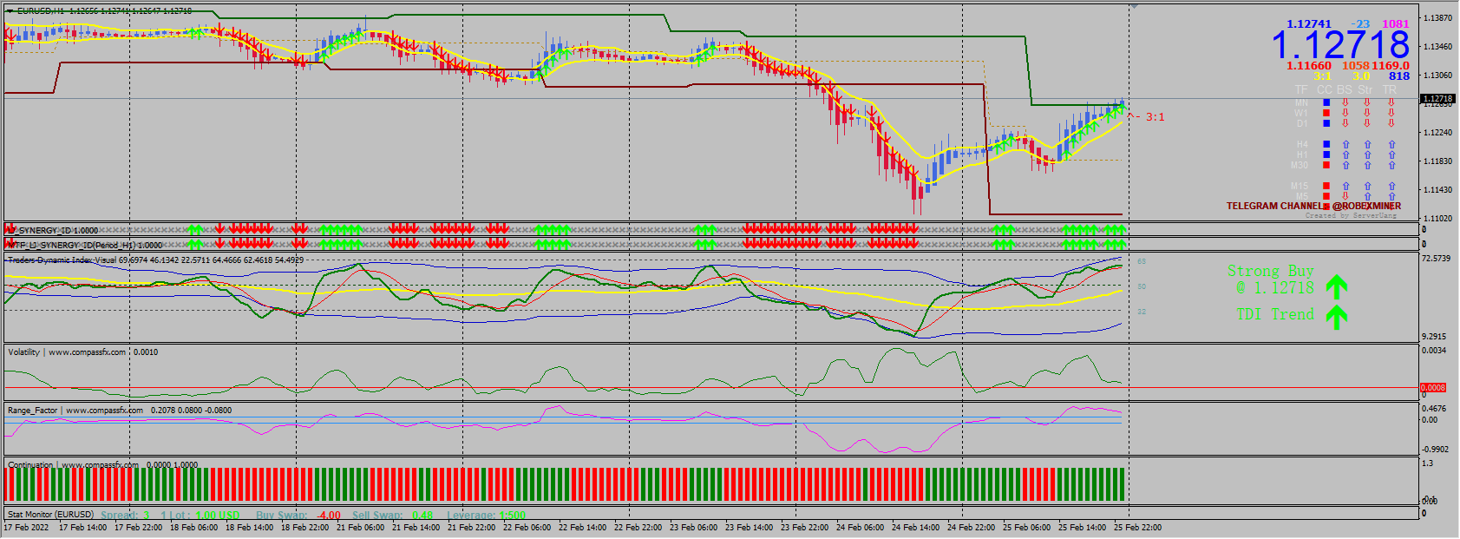The image size is (1460, 539).
Task: Click the MN row BS down arrow
Action: tap(1345, 102)
